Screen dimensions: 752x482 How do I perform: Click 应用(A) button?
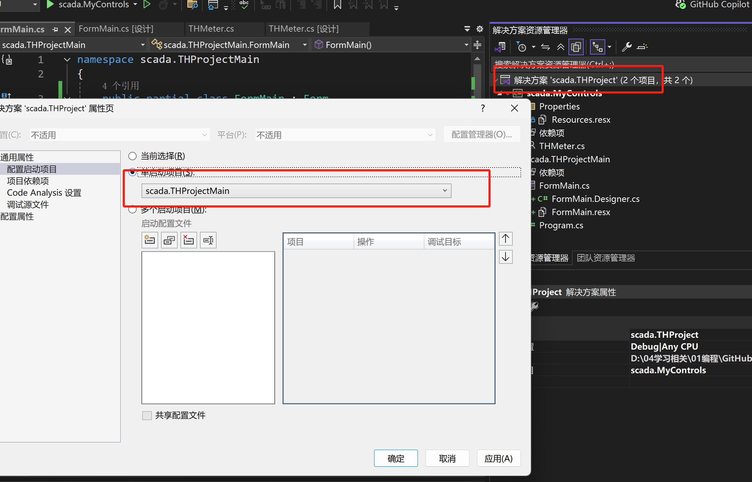(x=499, y=458)
